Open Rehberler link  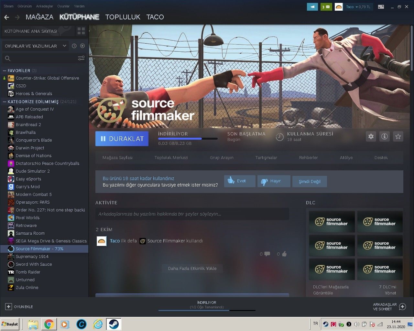pos(309,158)
